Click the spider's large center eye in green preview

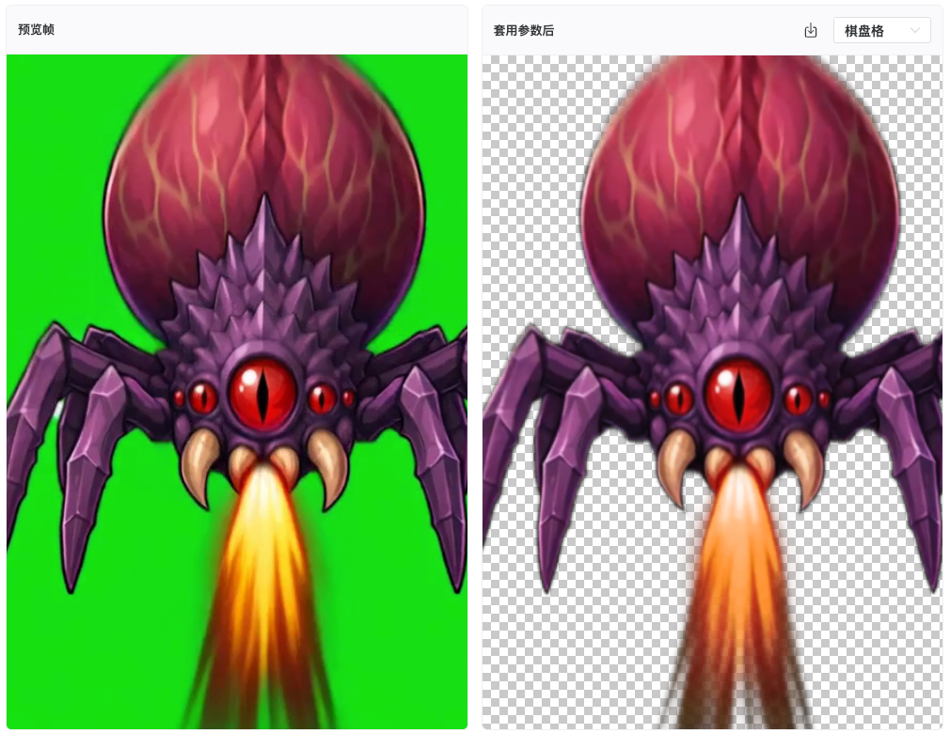point(262,391)
